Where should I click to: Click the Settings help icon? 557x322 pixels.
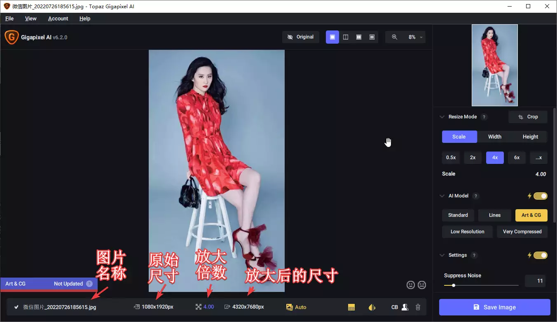[474, 255]
